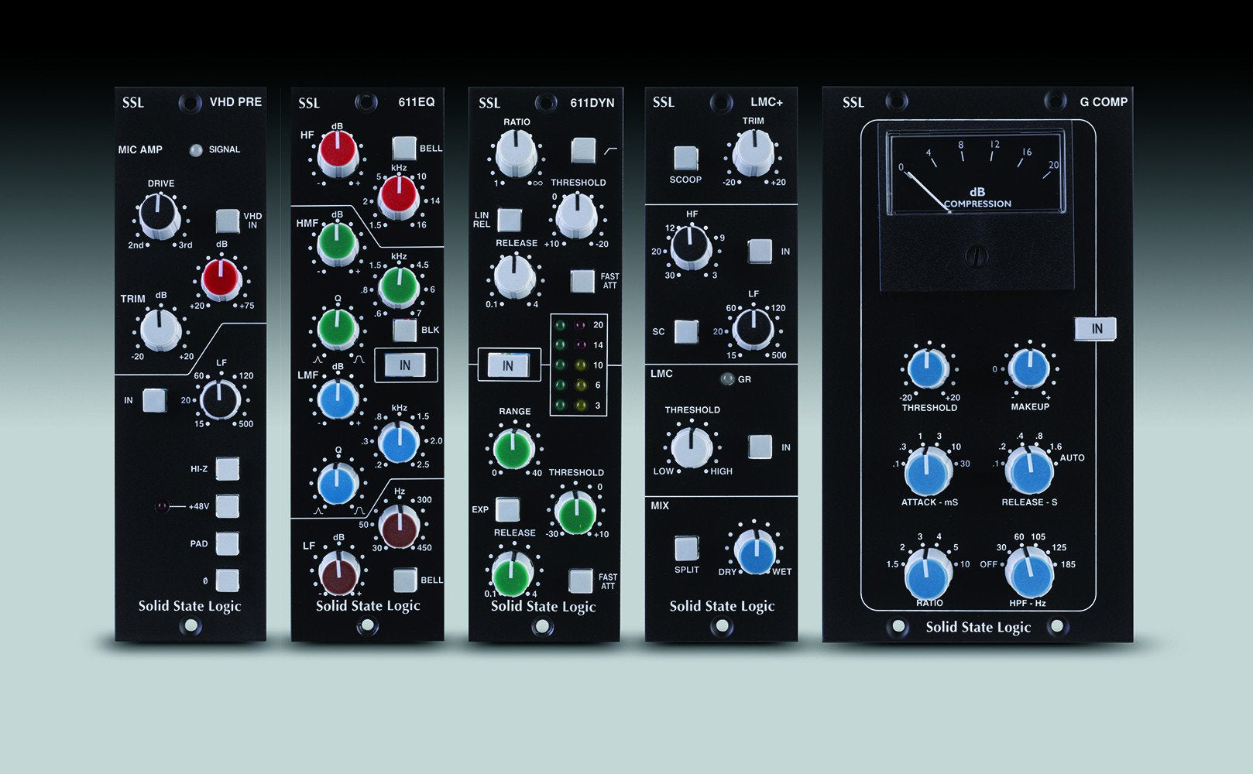Enable the HI-Z switch
The height and width of the screenshot is (774, 1253).
pyautogui.click(x=227, y=469)
